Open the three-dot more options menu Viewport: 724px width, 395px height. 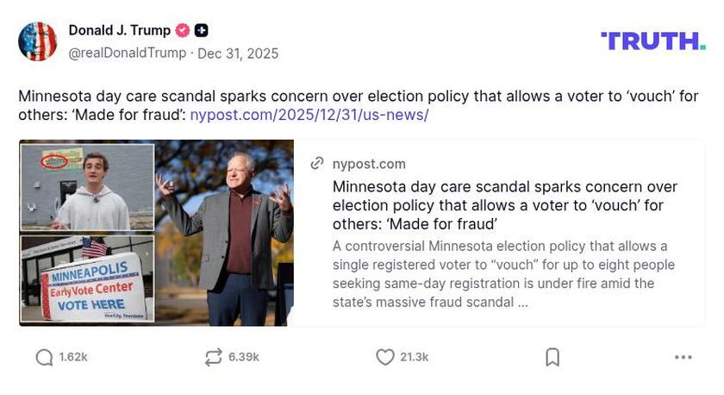[683, 357]
